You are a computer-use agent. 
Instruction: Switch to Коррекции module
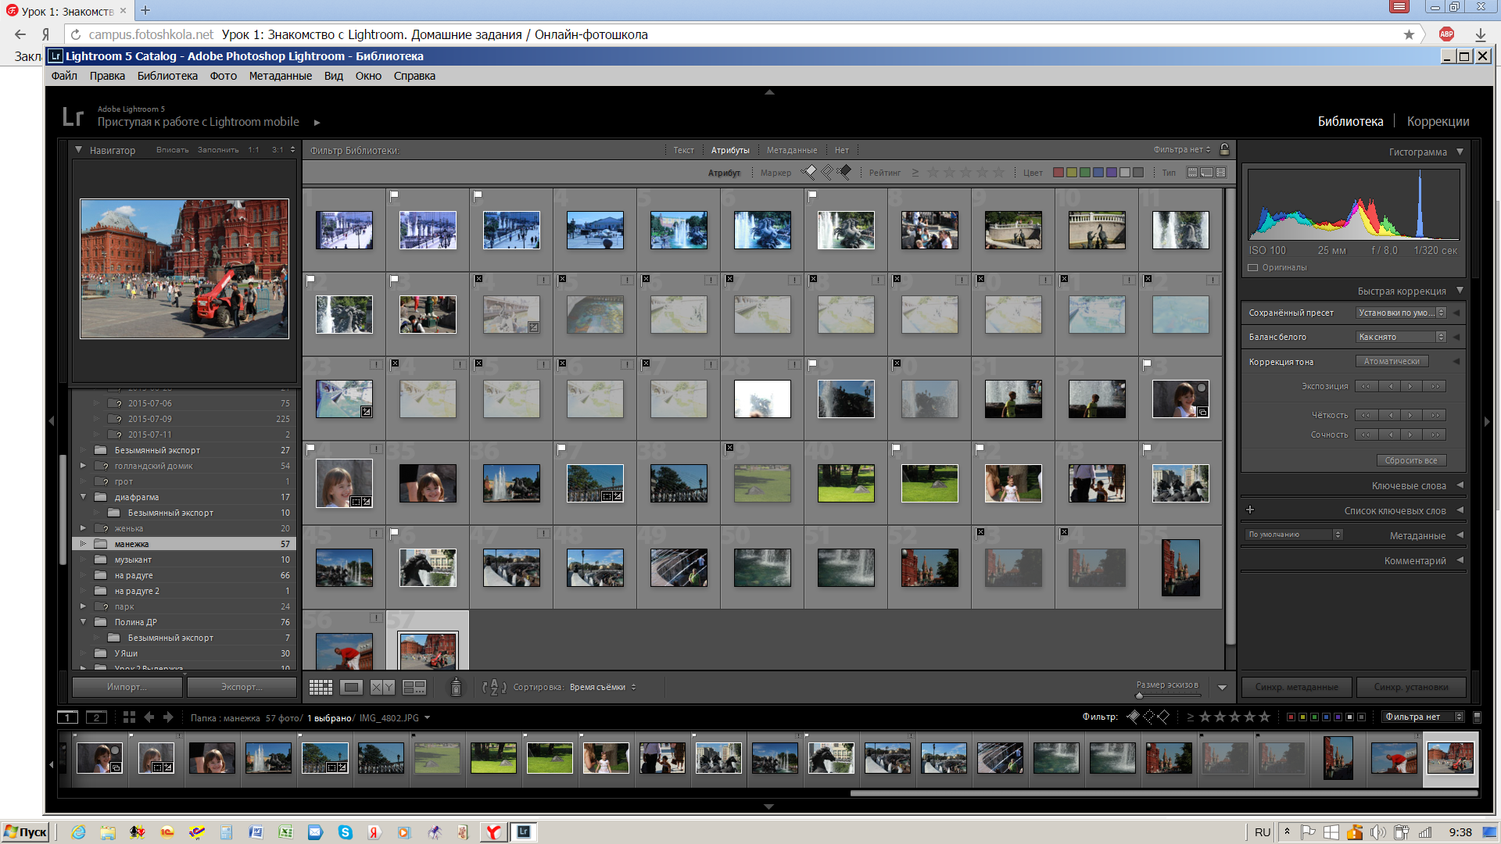click(1438, 121)
